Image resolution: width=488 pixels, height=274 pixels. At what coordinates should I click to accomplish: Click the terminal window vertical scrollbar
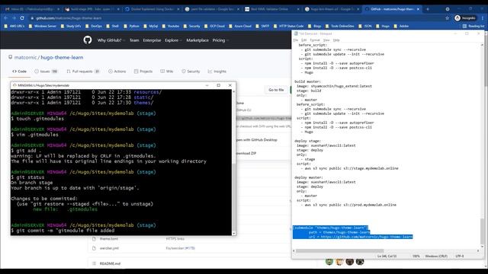234,162
